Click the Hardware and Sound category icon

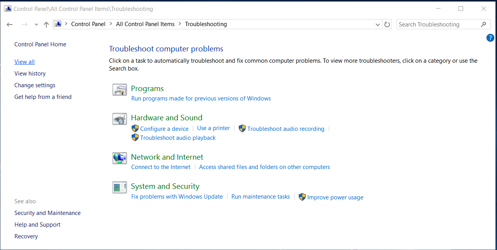120,119
